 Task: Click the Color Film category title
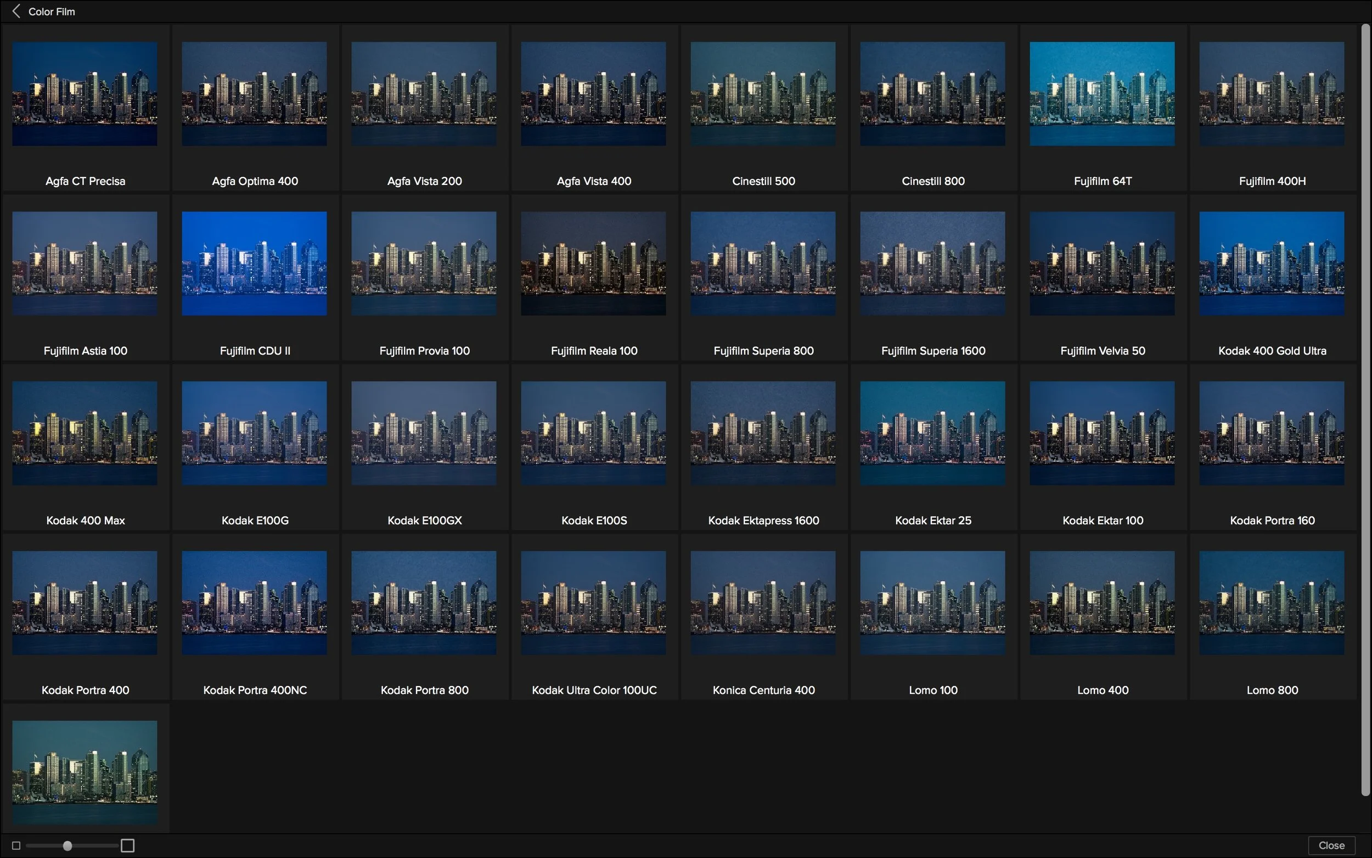(52, 12)
